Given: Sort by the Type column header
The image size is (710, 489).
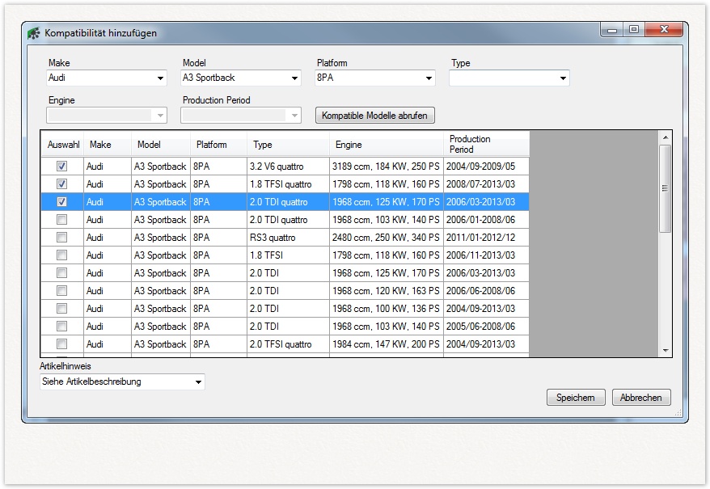Looking at the screenshot, I should (287, 145).
